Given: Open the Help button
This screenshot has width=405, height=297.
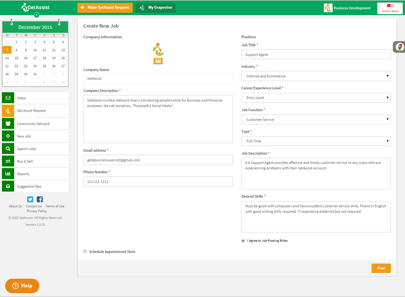Looking at the screenshot, I should (x=22, y=286).
